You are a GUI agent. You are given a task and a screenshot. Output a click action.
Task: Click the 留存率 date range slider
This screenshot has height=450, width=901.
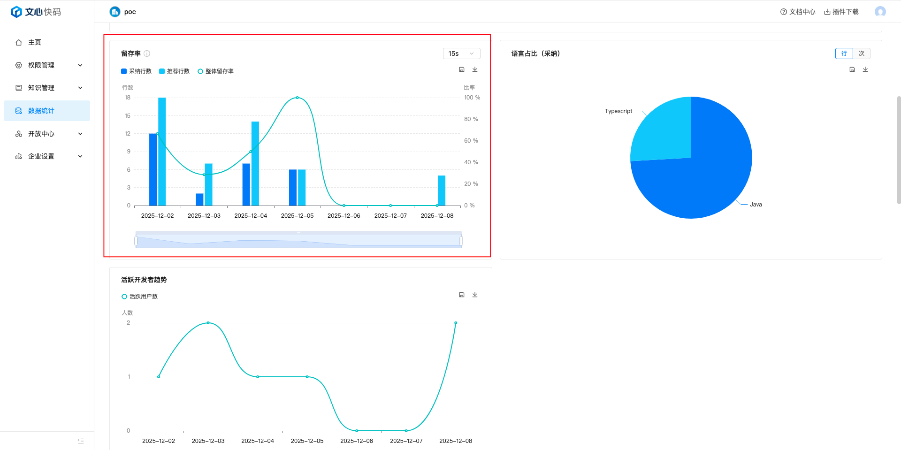pyautogui.click(x=298, y=241)
